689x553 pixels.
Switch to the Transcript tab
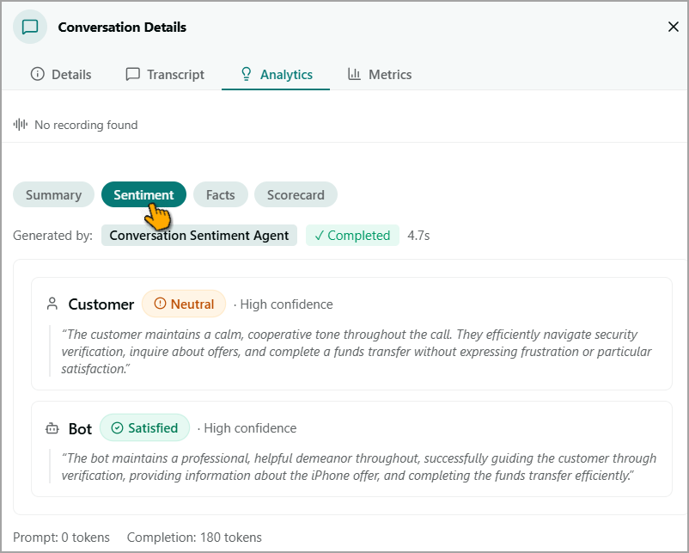pos(165,74)
